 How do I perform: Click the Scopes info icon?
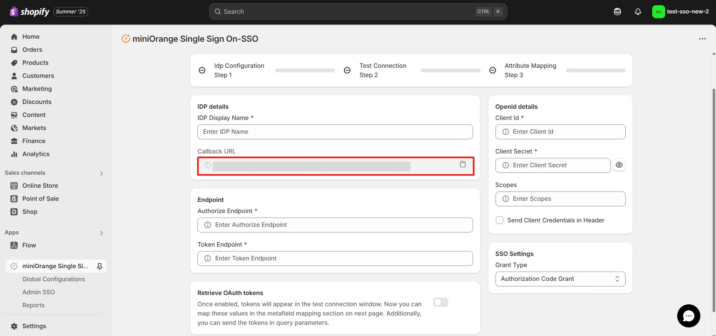(x=506, y=199)
